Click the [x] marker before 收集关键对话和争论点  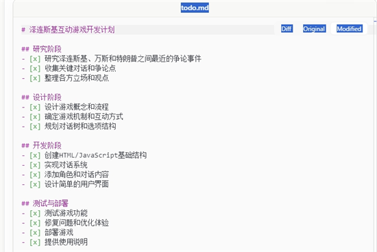pos(35,68)
